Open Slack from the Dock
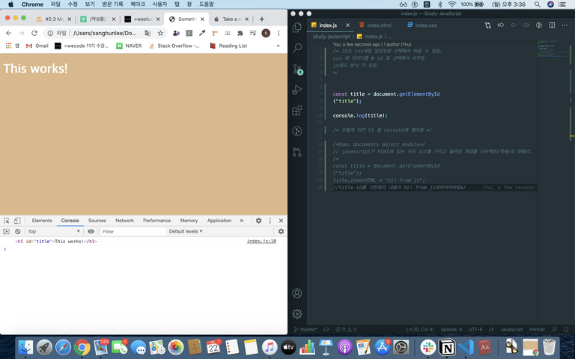575x359 pixels. pyautogui.click(x=428, y=346)
